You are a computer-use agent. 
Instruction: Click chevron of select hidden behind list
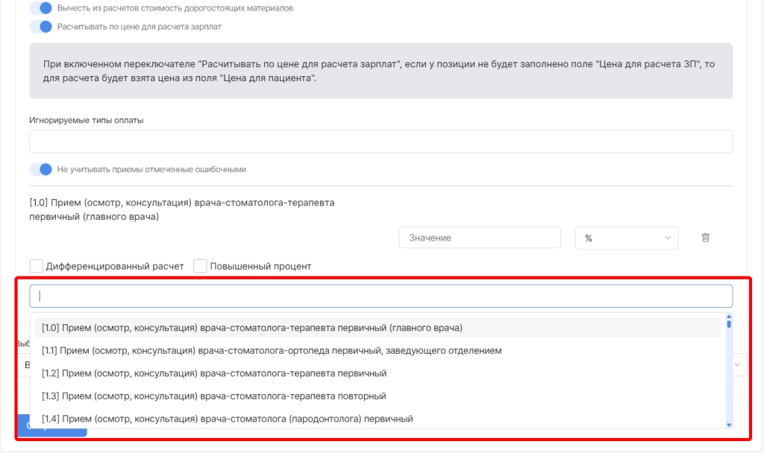(x=738, y=364)
